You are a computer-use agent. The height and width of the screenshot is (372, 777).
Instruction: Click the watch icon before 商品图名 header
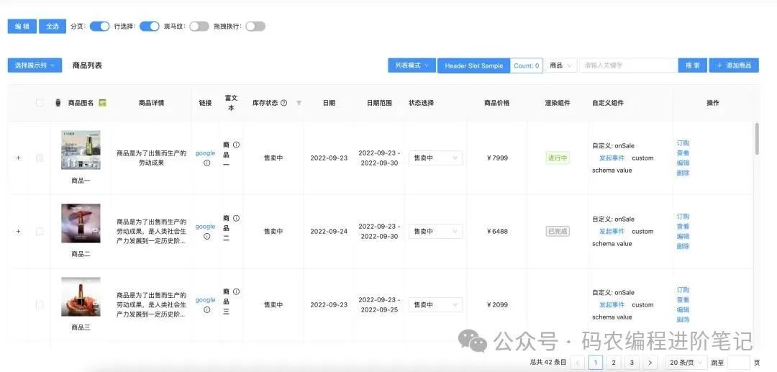[58, 103]
